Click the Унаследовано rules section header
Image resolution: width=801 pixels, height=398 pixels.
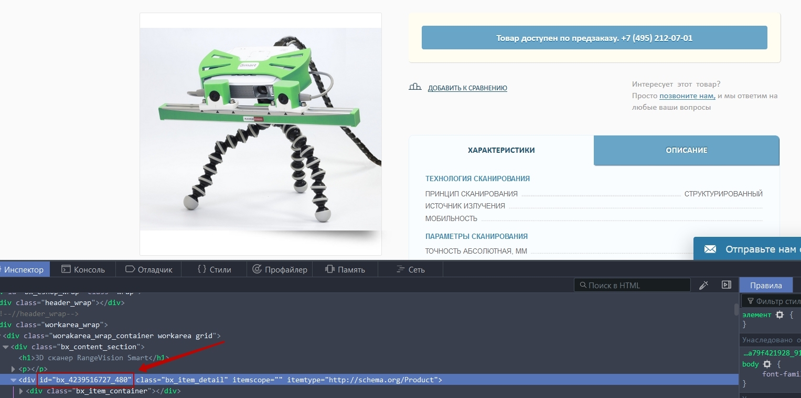coord(771,340)
